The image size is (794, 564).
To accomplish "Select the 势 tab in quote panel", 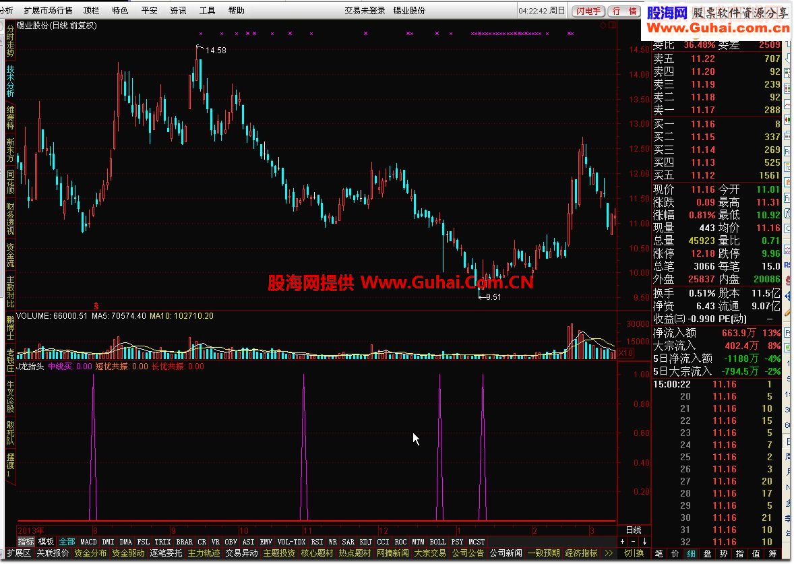I will coord(724,553).
